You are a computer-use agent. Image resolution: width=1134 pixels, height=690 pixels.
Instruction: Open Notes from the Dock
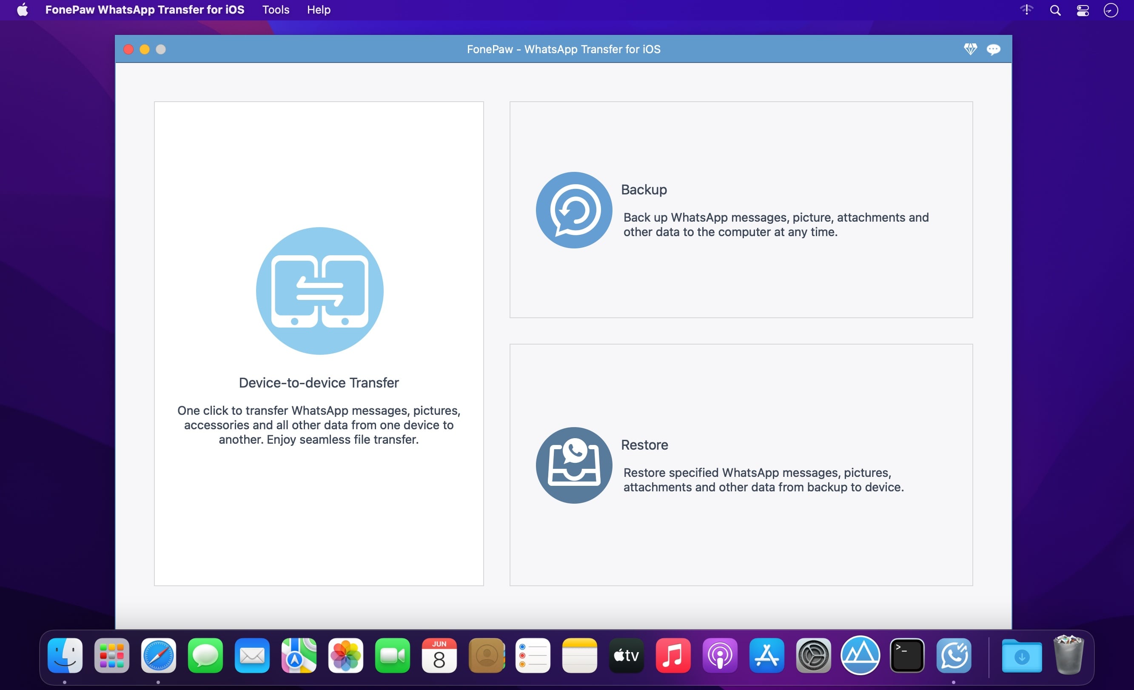click(x=579, y=656)
